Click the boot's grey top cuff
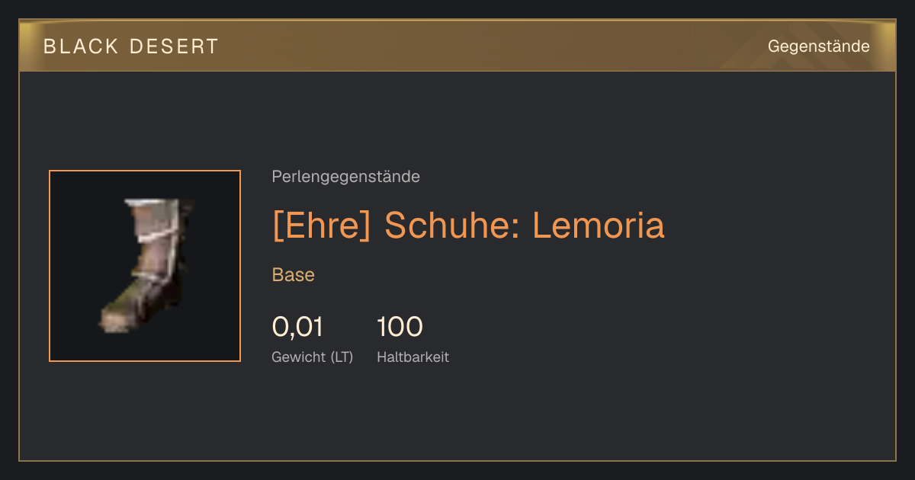Image resolution: width=915 pixels, height=480 pixels. [156, 206]
